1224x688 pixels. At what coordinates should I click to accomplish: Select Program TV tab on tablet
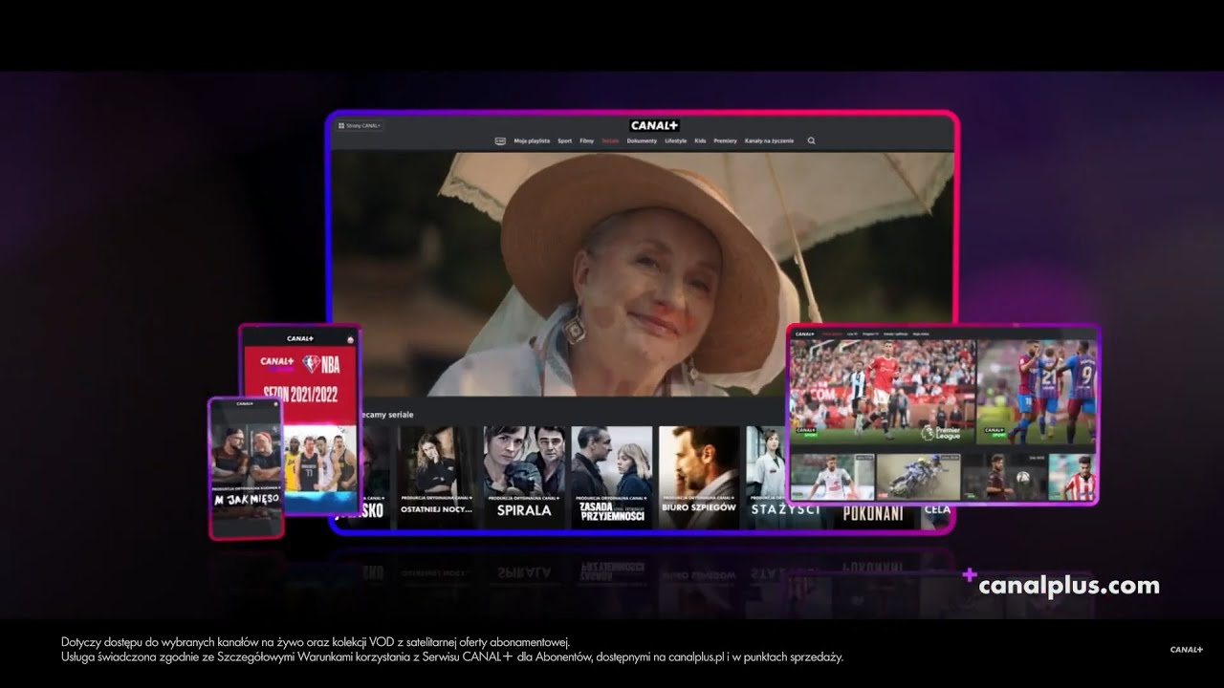(x=870, y=333)
